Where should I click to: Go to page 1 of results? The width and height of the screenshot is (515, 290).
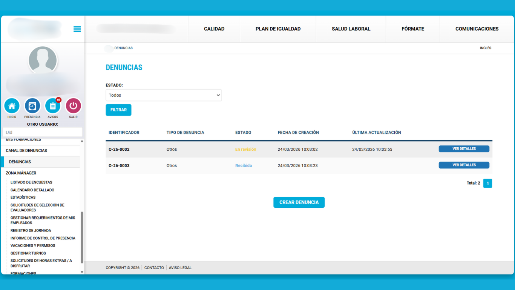coord(487,183)
